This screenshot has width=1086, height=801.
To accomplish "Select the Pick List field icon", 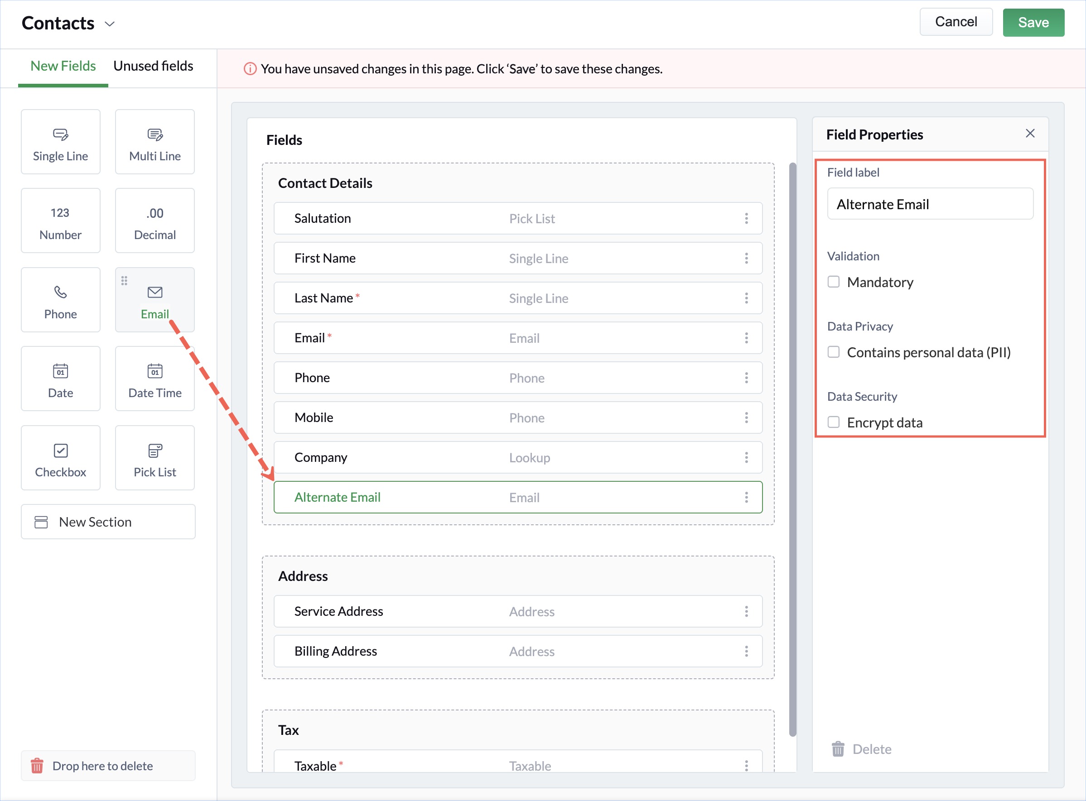I will tap(155, 451).
